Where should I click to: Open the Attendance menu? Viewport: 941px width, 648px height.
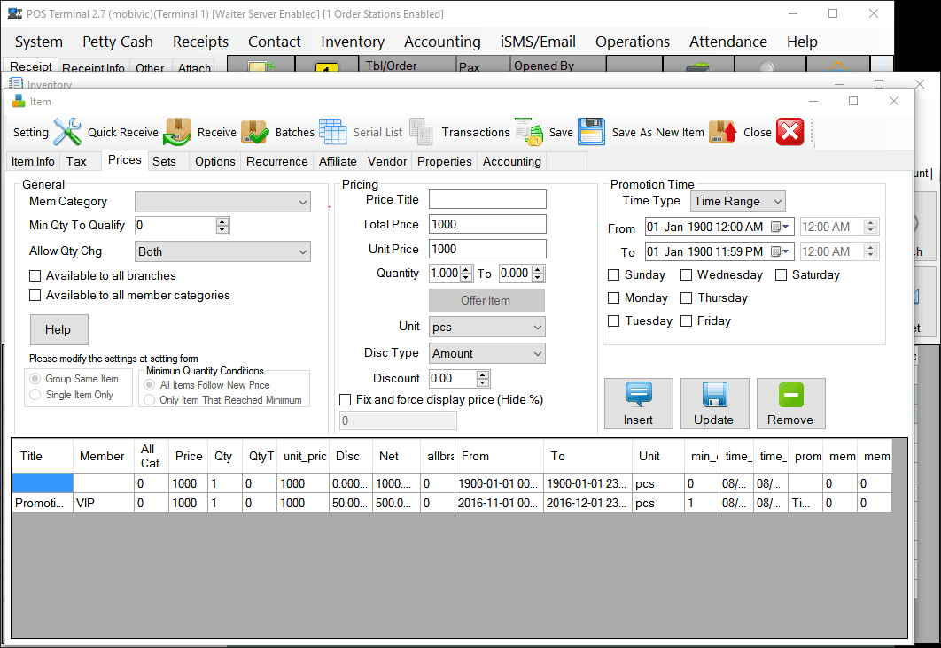click(728, 42)
